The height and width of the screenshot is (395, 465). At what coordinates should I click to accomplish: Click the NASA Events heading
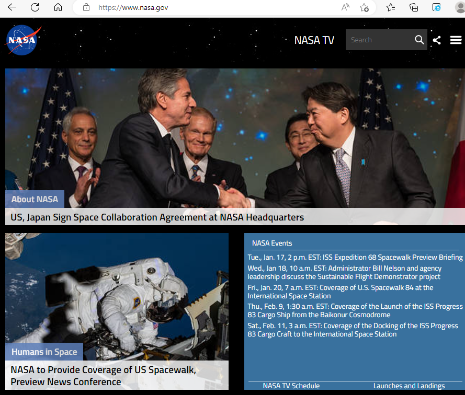coord(272,243)
